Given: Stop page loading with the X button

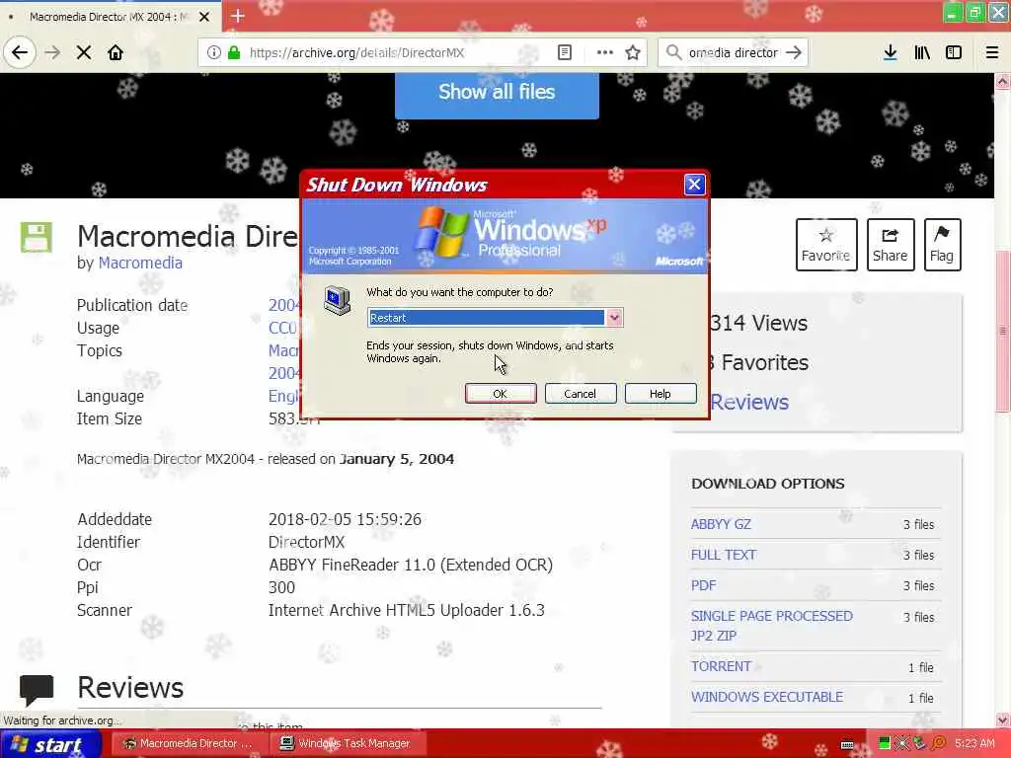Looking at the screenshot, I should pos(84,52).
